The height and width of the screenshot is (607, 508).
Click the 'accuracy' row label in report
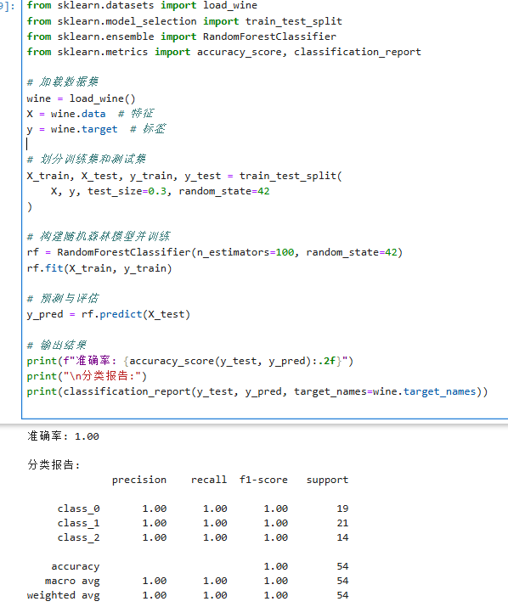pyautogui.click(x=76, y=567)
